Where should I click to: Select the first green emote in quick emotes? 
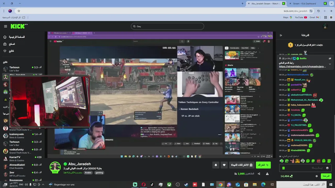(282, 161)
